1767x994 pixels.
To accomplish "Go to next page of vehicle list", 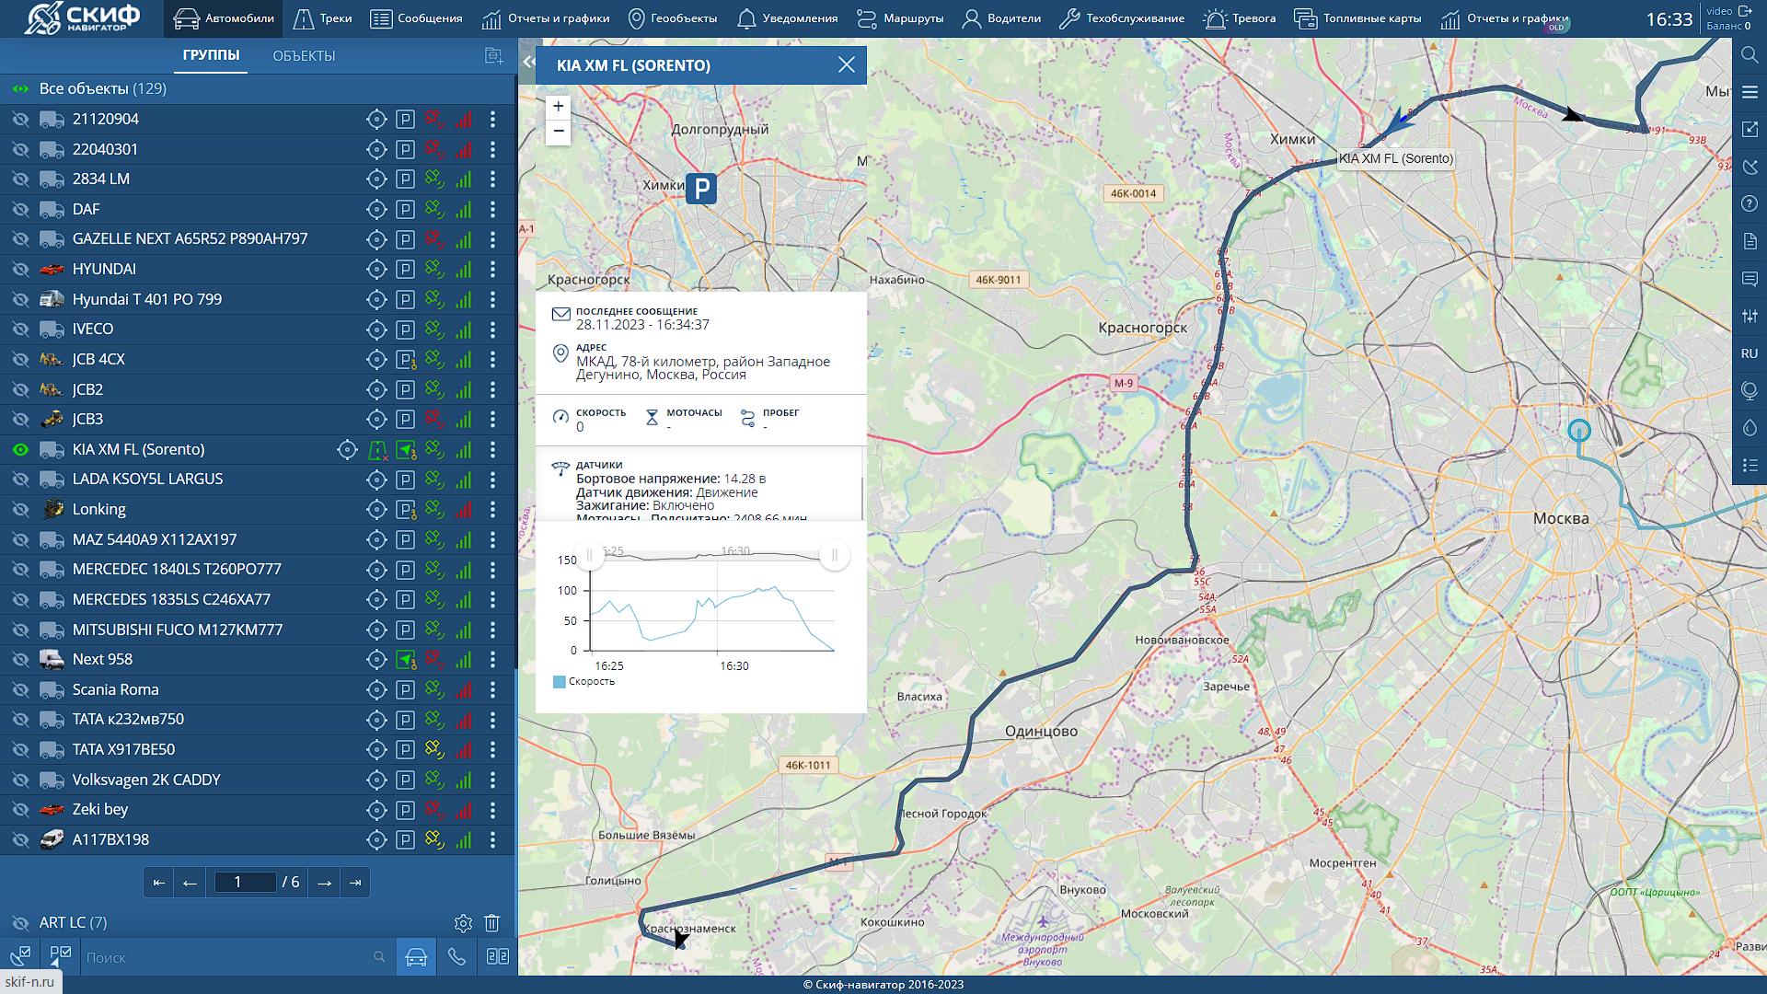I will 324,883.
